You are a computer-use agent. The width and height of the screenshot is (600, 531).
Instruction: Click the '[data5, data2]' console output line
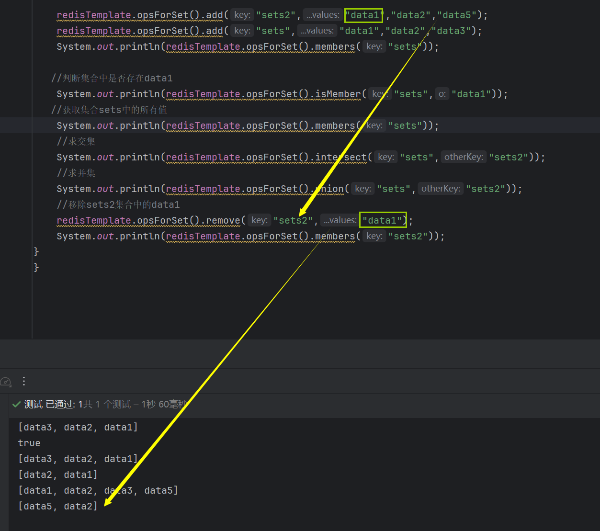(57, 506)
